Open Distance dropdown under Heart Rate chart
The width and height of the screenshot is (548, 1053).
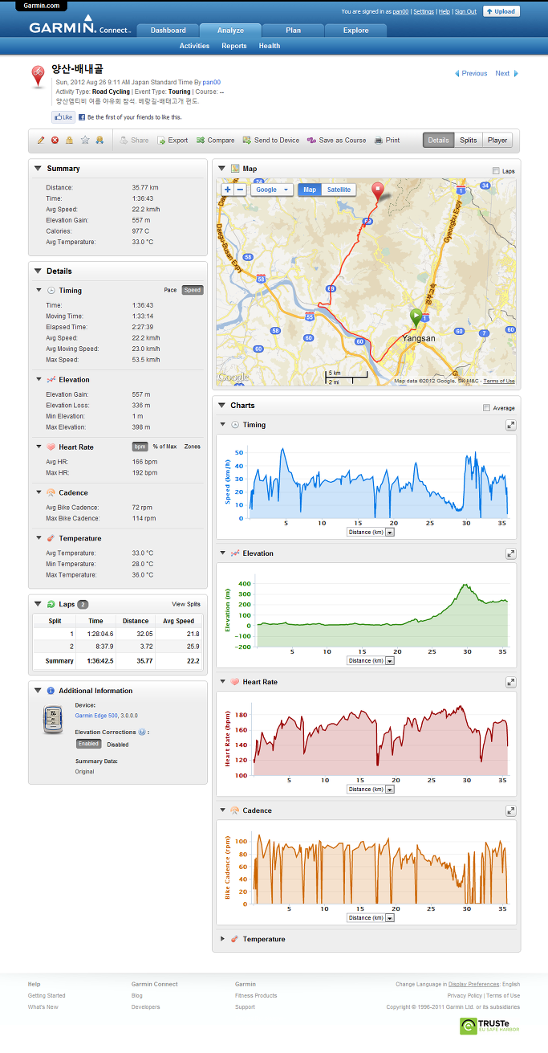tap(371, 789)
